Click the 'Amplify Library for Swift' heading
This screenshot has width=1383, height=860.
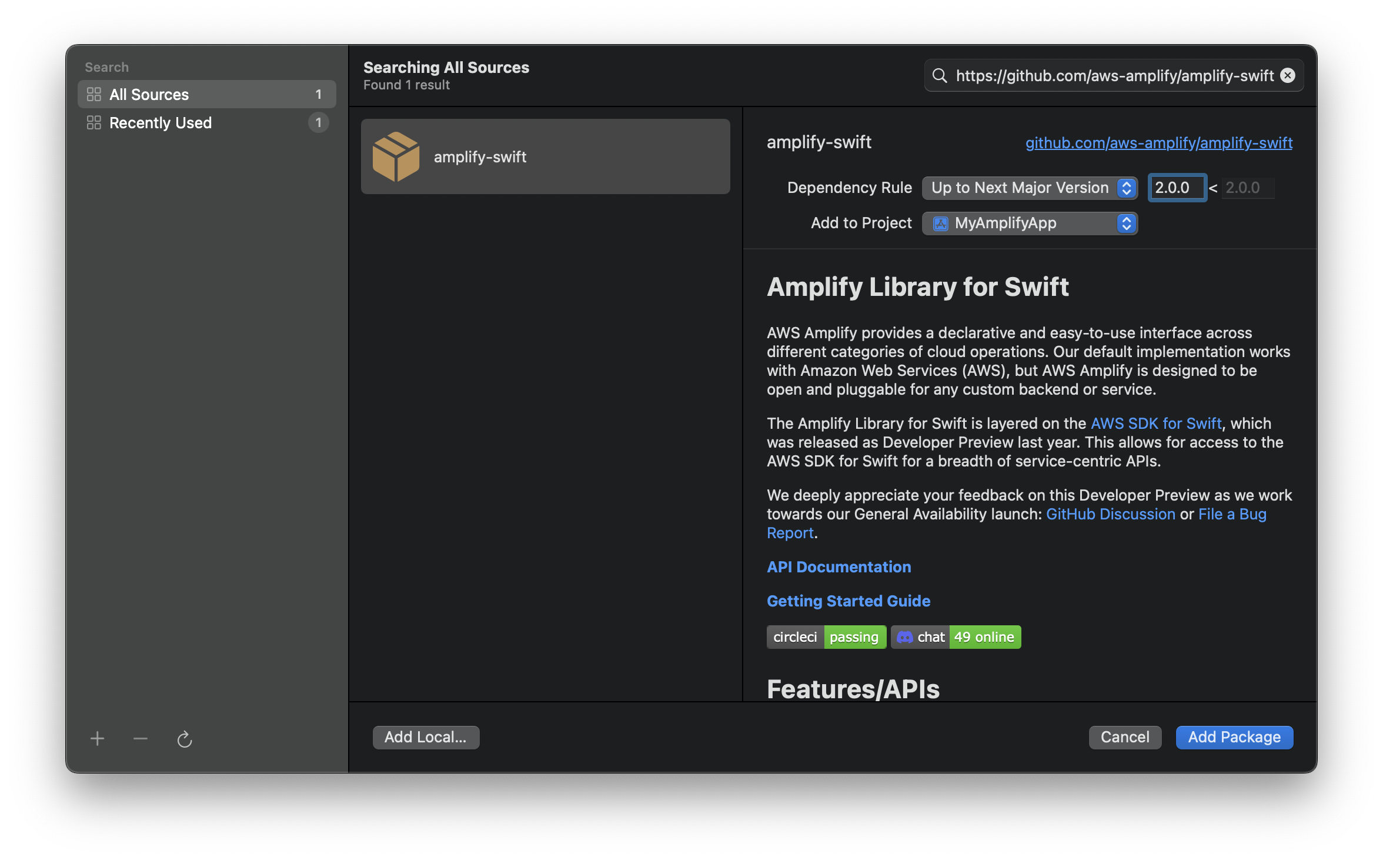918,287
